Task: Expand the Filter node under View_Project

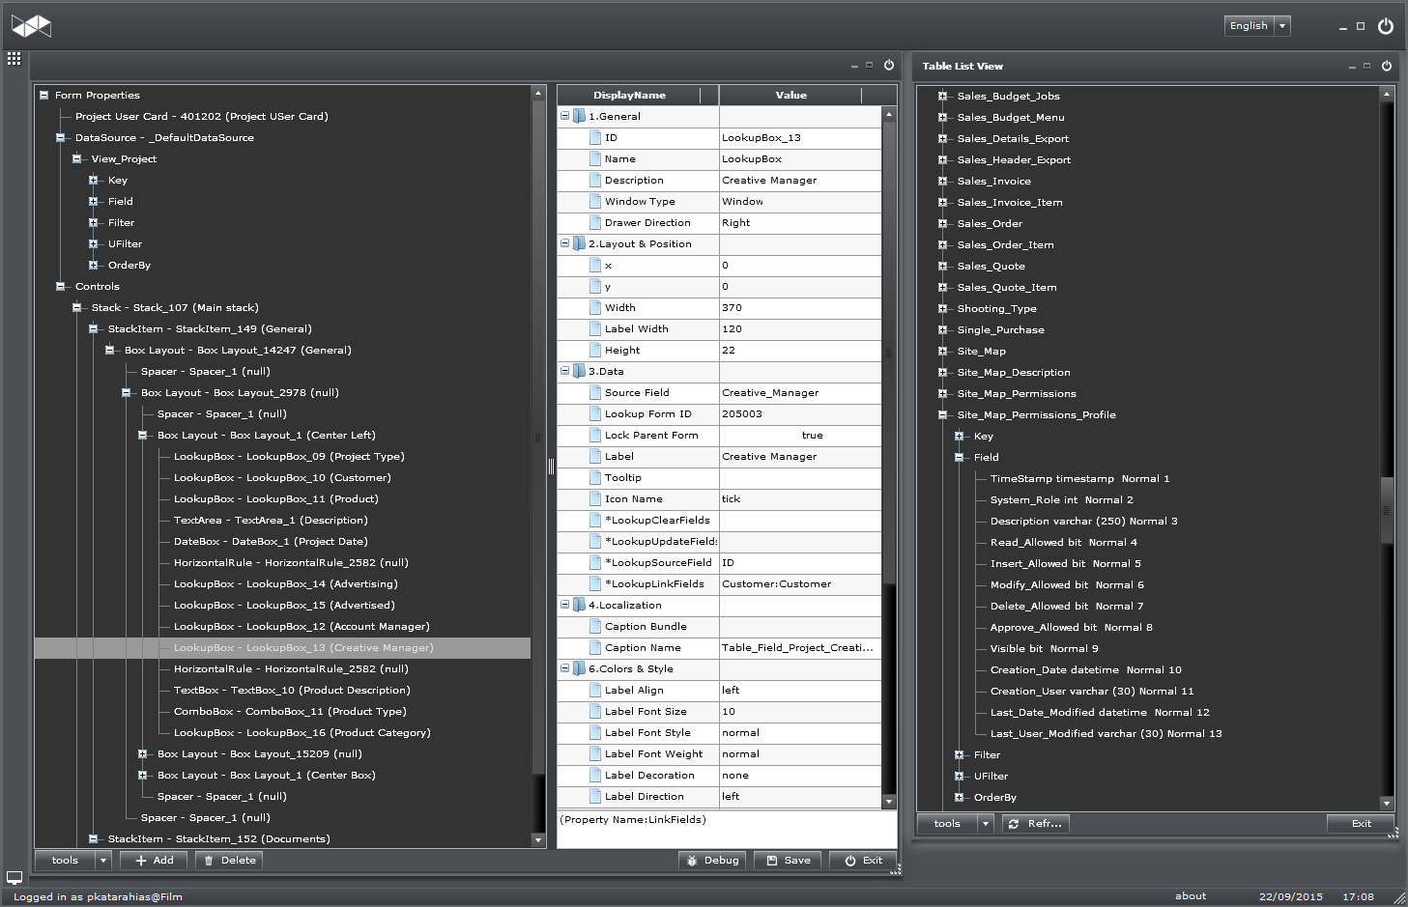Action: pos(94,223)
